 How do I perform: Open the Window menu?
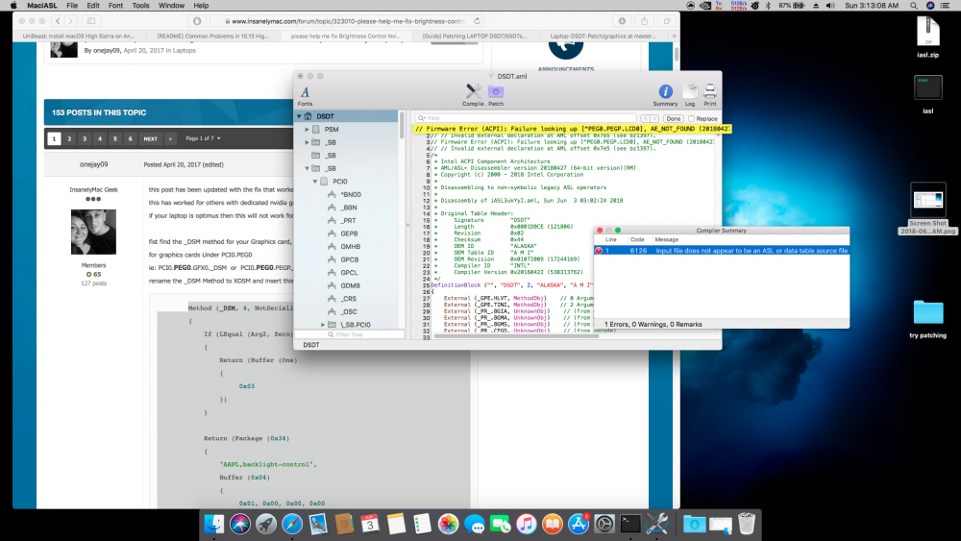point(172,6)
